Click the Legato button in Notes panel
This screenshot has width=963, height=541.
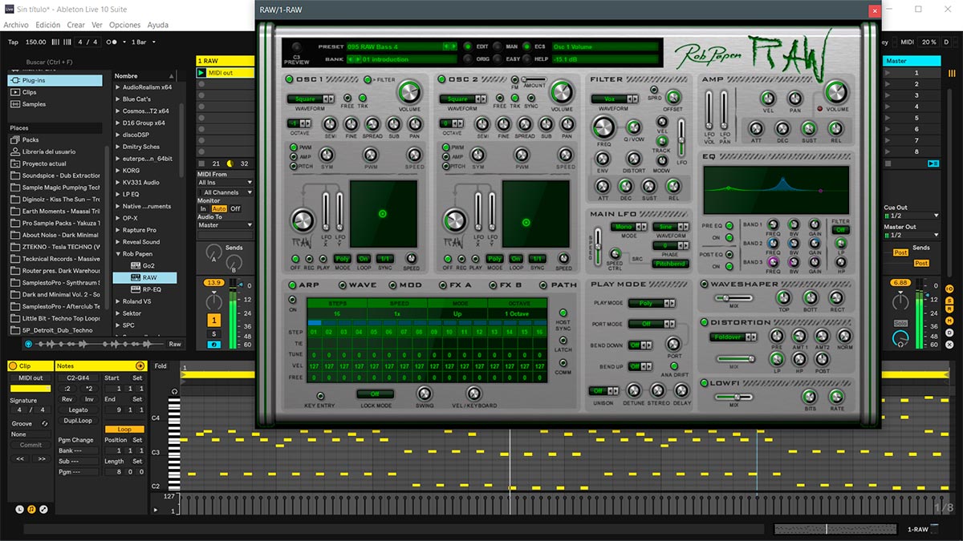coord(78,410)
